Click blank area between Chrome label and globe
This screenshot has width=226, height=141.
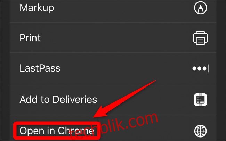click(173, 131)
